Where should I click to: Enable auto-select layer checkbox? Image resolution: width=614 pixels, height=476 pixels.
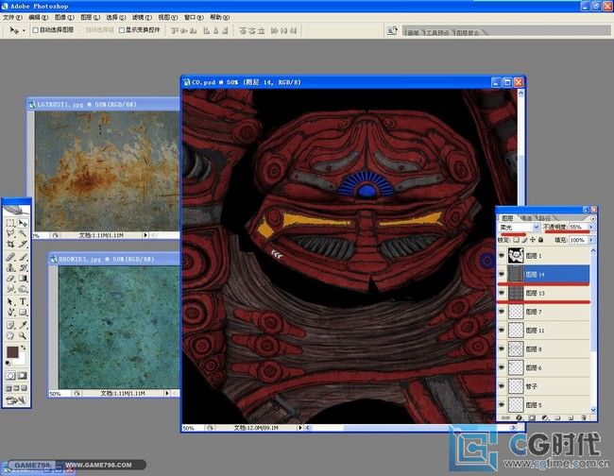[35, 30]
